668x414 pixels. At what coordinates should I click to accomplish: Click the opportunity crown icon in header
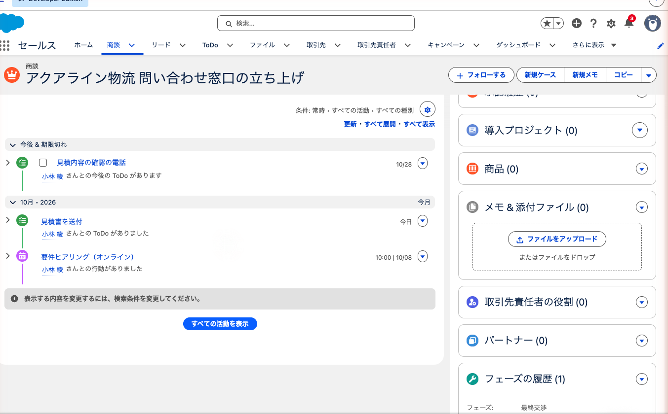11,75
